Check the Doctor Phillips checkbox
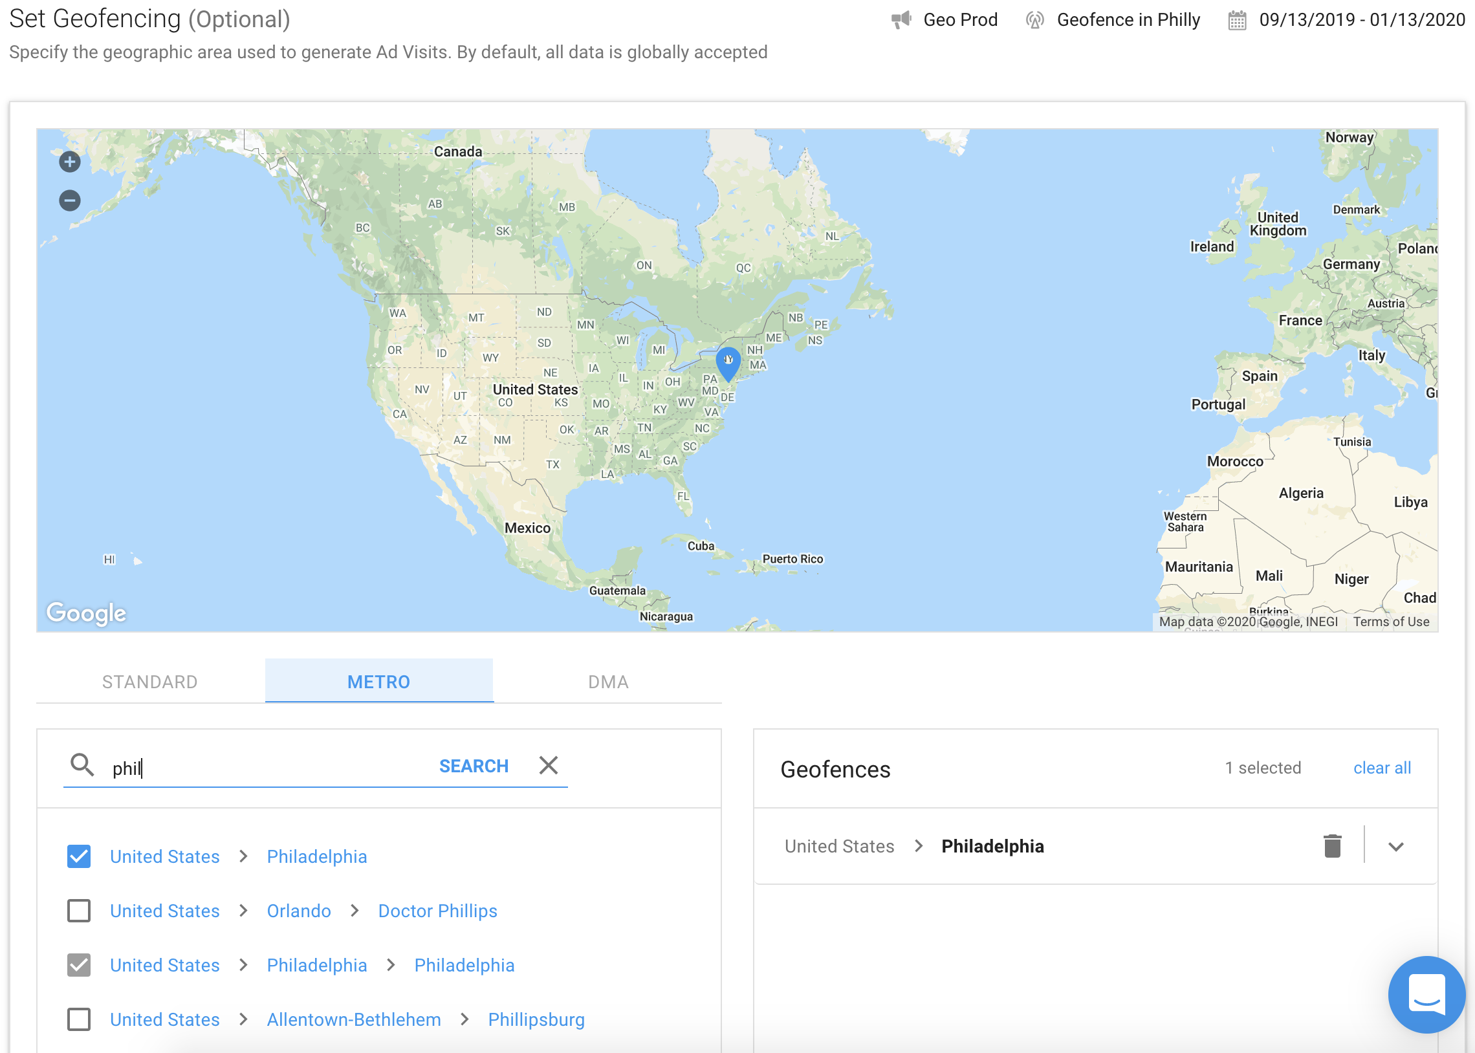Screen dimensions: 1475x1053 tap(79, 911)
